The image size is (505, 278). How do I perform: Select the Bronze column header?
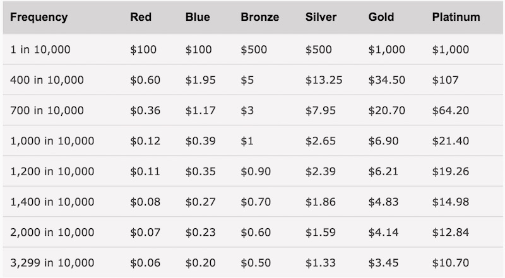(x=259, y=18)
